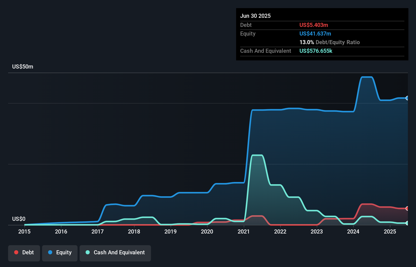The height and width of the screenshot is (267, 416).
Task: Click the 2021 x-axis label
Action: tap(244, 231)
